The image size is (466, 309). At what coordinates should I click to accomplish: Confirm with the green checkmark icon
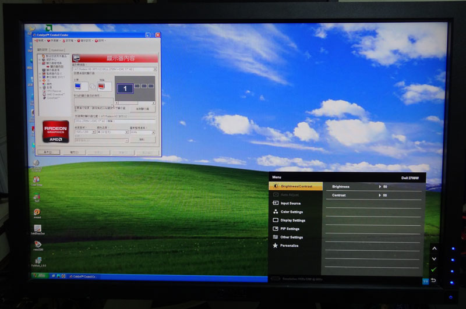coord(433,269)
